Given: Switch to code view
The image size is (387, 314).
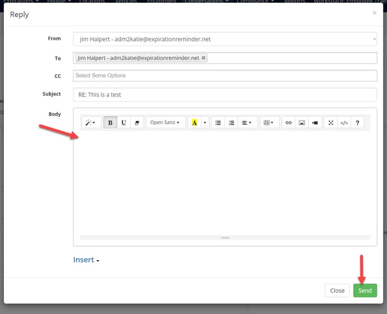Looking at the screenshot, I should (344, 122).
